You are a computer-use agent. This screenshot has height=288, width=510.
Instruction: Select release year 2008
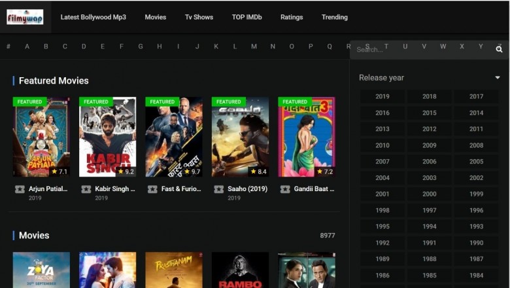point(476,145)
